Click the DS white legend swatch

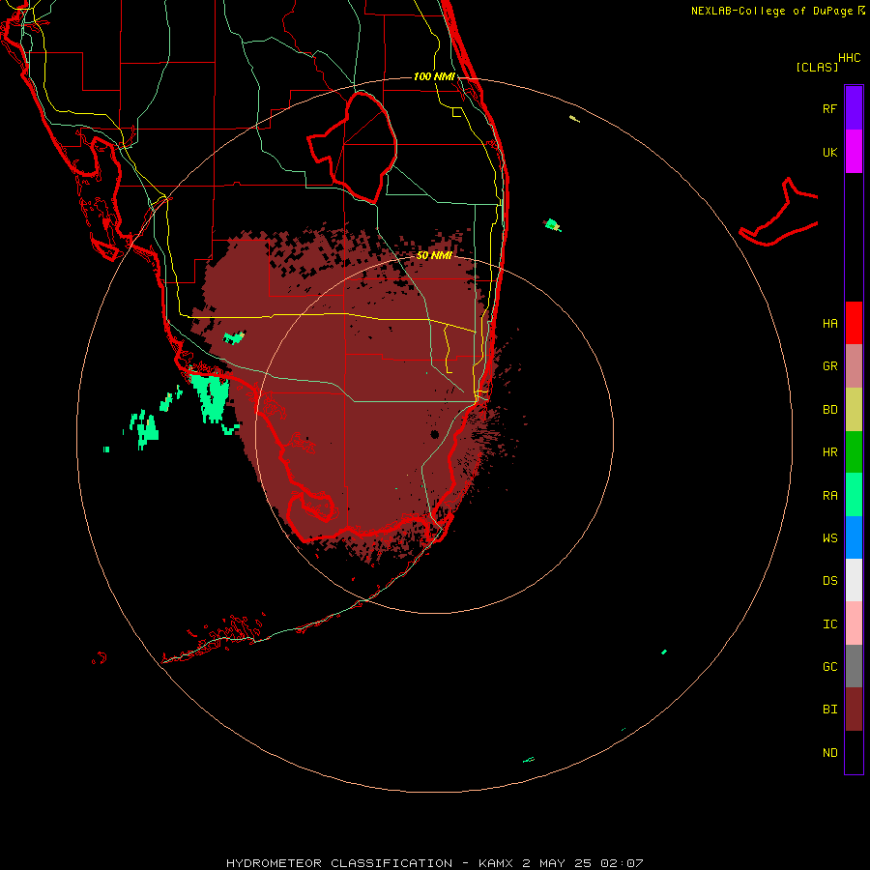[854, 580]
